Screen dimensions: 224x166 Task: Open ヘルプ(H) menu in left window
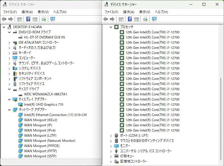click(60, 12)
